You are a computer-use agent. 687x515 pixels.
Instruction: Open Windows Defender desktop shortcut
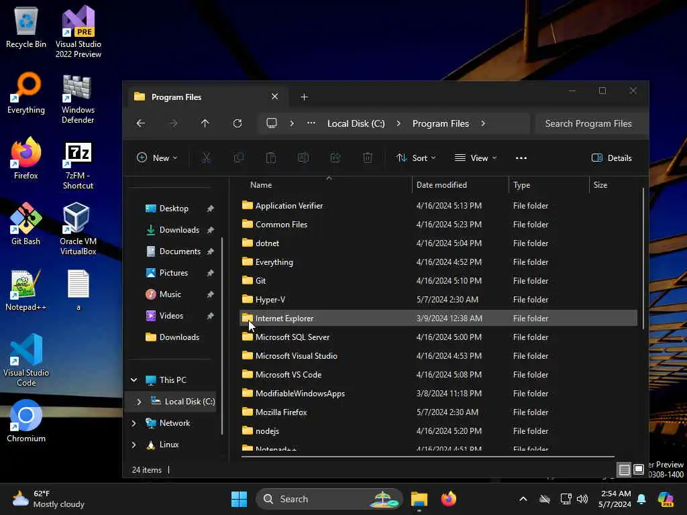click(78, 99)
